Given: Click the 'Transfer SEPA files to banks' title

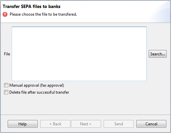Looking at the screenshot, I should click(32, 6).
